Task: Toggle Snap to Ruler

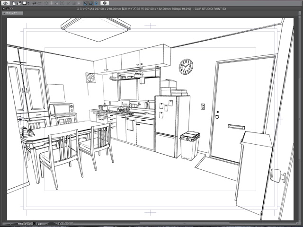Action: tap(86, 3)
